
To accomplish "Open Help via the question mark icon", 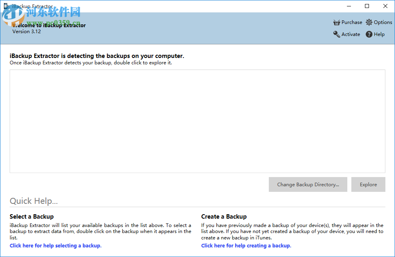I will click(369, 34).
